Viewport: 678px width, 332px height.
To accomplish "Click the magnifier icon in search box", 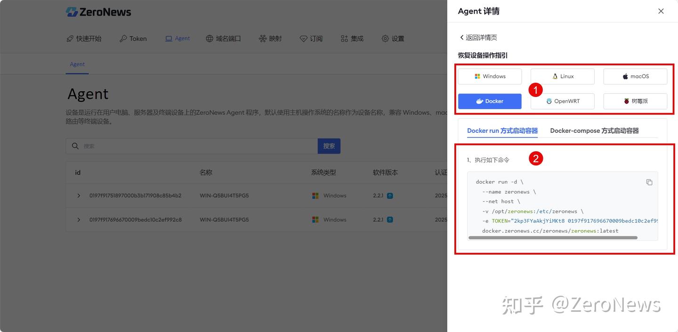I will [75, 146].
